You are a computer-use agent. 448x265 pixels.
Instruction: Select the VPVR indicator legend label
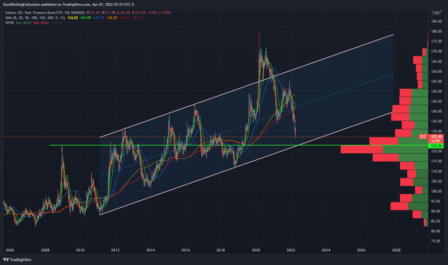coord(10,23)
